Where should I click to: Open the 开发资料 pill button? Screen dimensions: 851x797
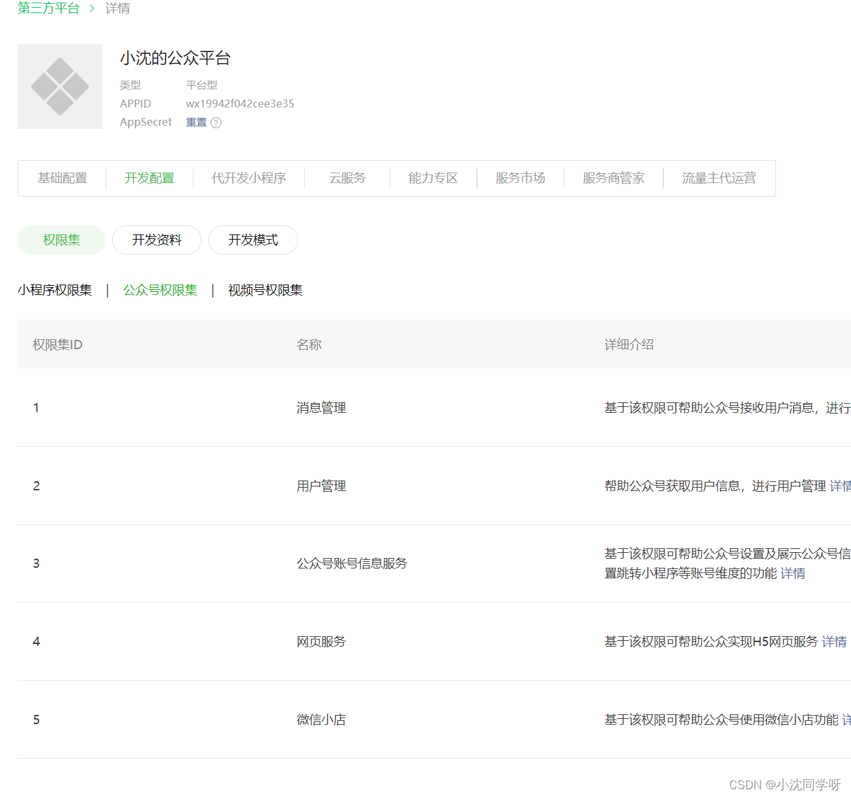(157, 240)
